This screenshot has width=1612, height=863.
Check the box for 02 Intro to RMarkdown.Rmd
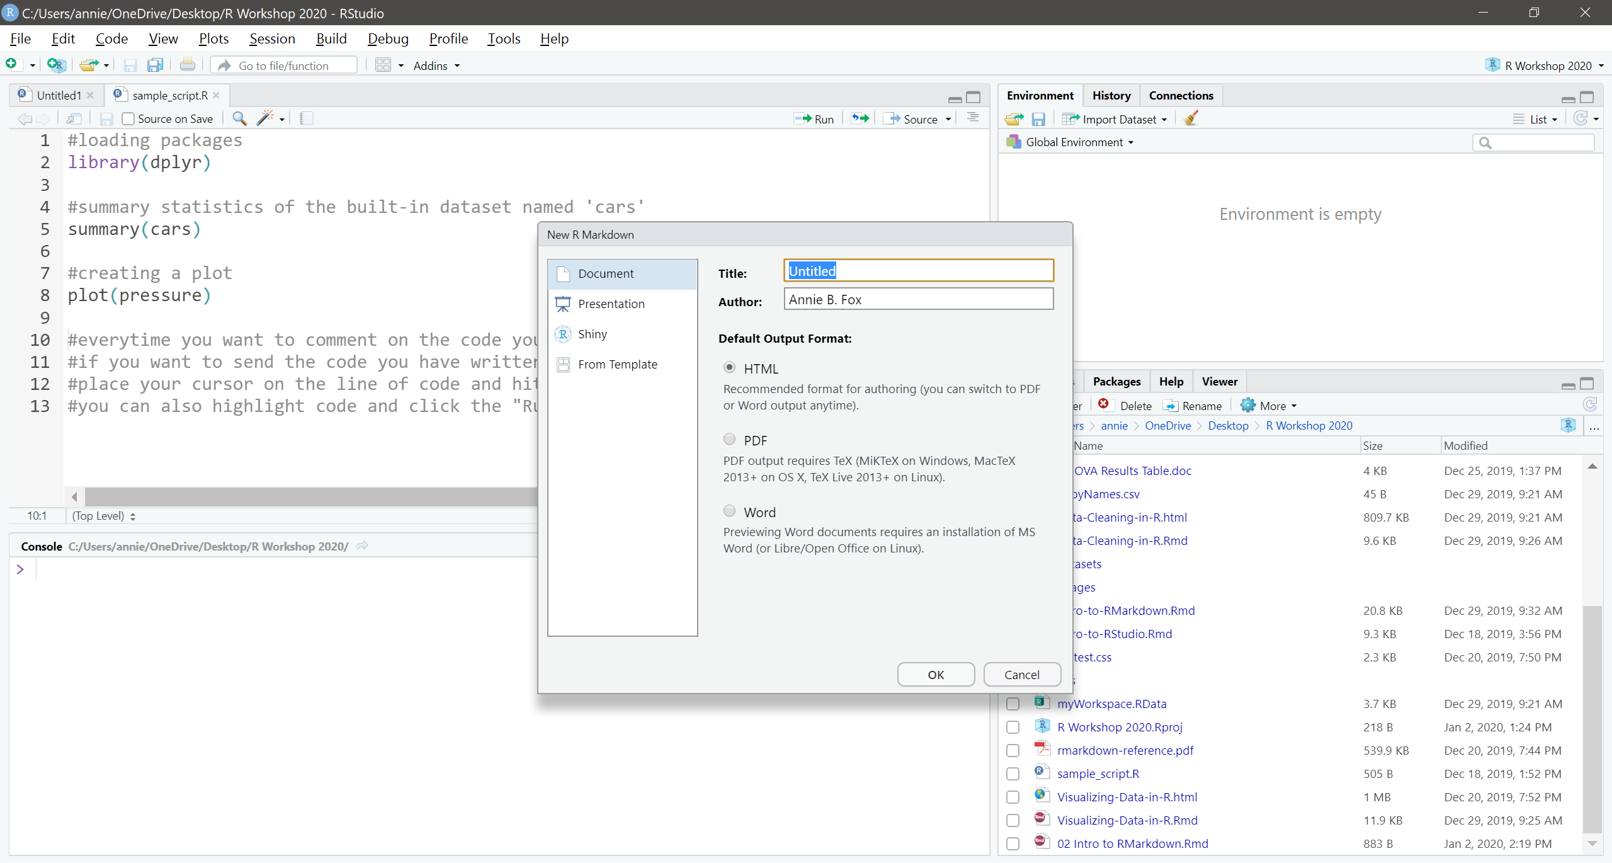click(x=1013, y=844)
